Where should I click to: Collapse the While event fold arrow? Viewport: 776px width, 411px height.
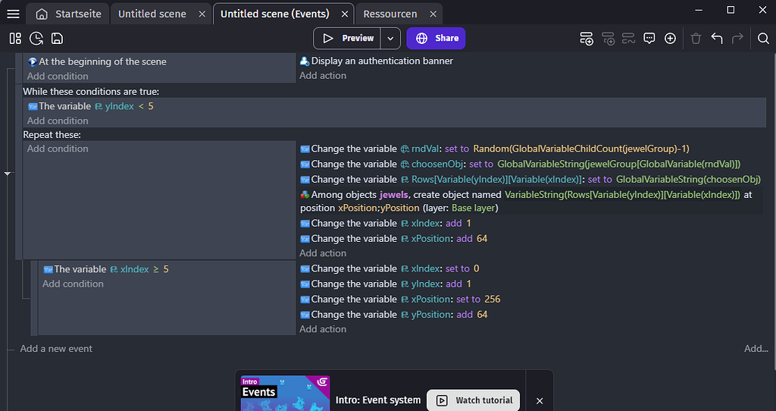8,174
